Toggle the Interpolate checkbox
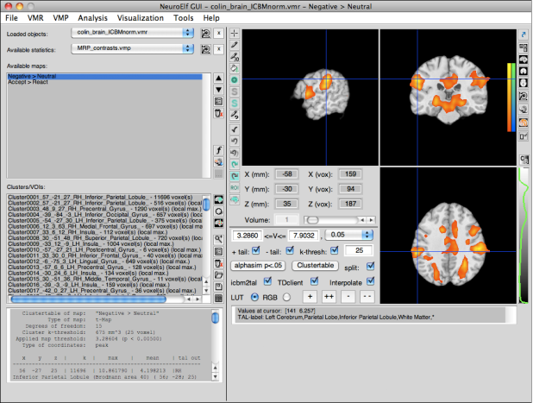This screenshot has height=403, width=552. (370, 281)
